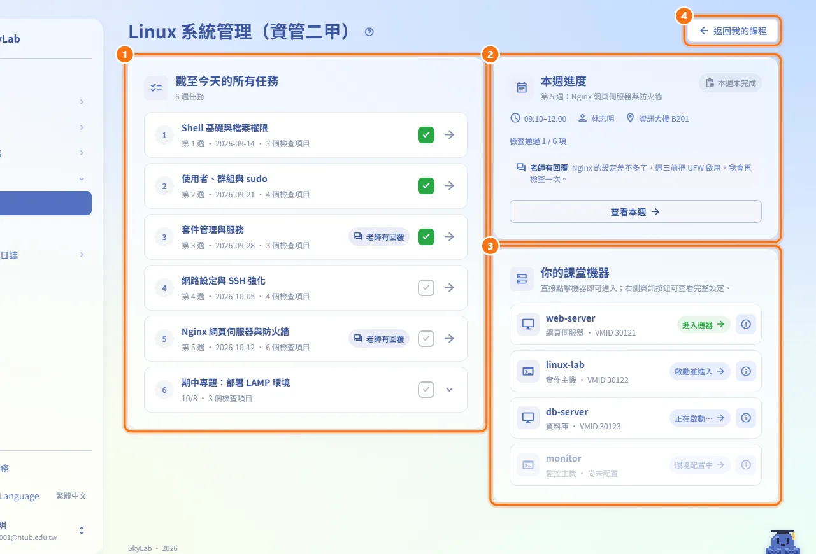The image size is (816, 554).
Task: Click the 檢查通過 1 / 6 項 text
Action: click(x=538, y=141)
